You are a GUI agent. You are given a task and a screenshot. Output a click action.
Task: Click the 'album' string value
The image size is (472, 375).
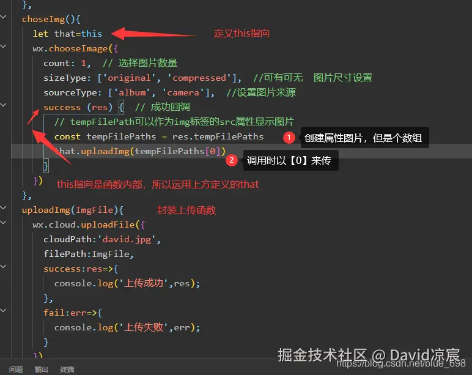(x=132, y=92)
